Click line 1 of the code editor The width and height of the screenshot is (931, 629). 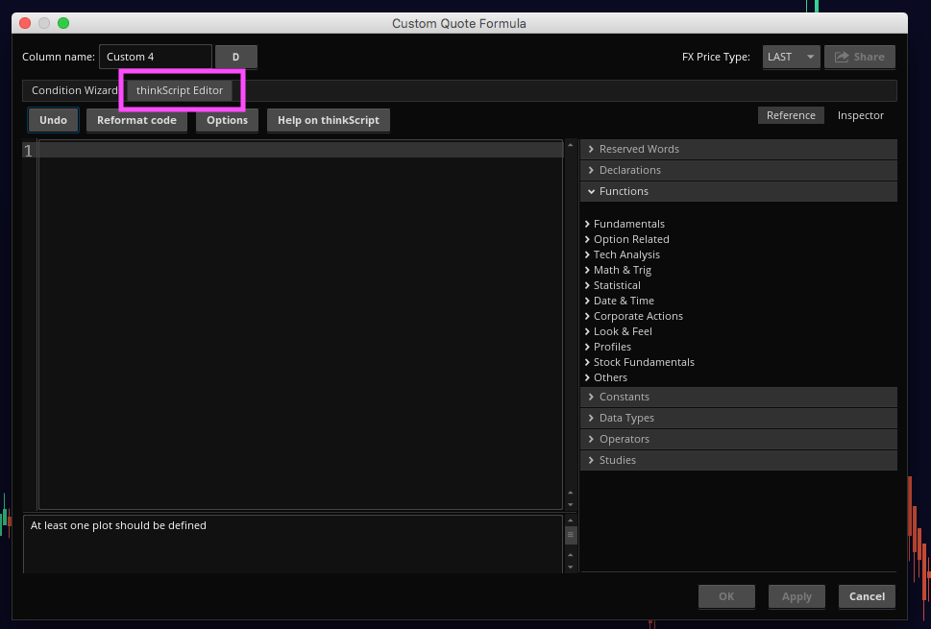[300, 151]
